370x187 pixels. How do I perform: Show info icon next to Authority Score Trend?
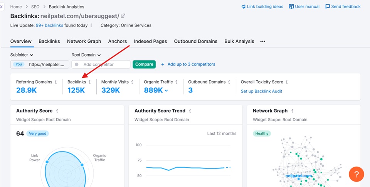coord(190,111)
